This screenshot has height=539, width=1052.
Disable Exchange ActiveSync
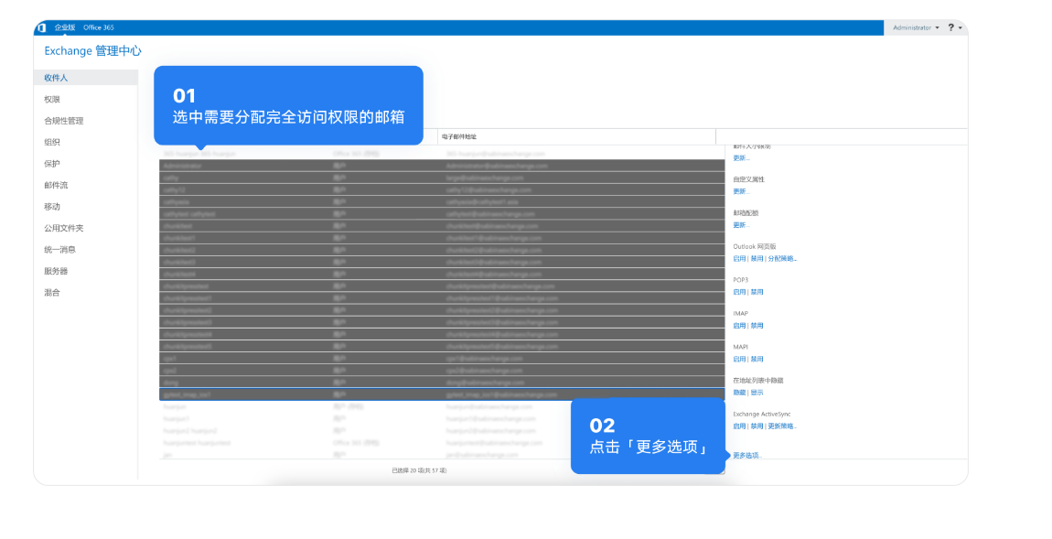(757, 426)
